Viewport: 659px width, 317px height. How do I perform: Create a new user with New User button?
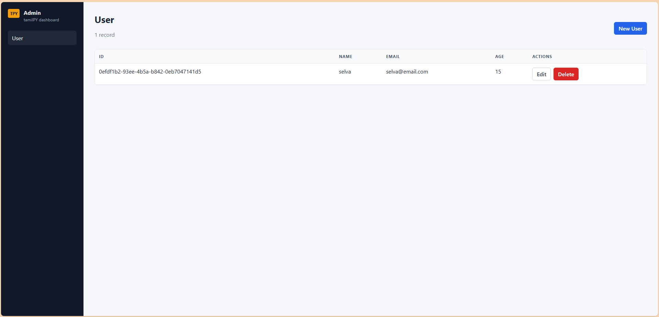click(630, 29)
